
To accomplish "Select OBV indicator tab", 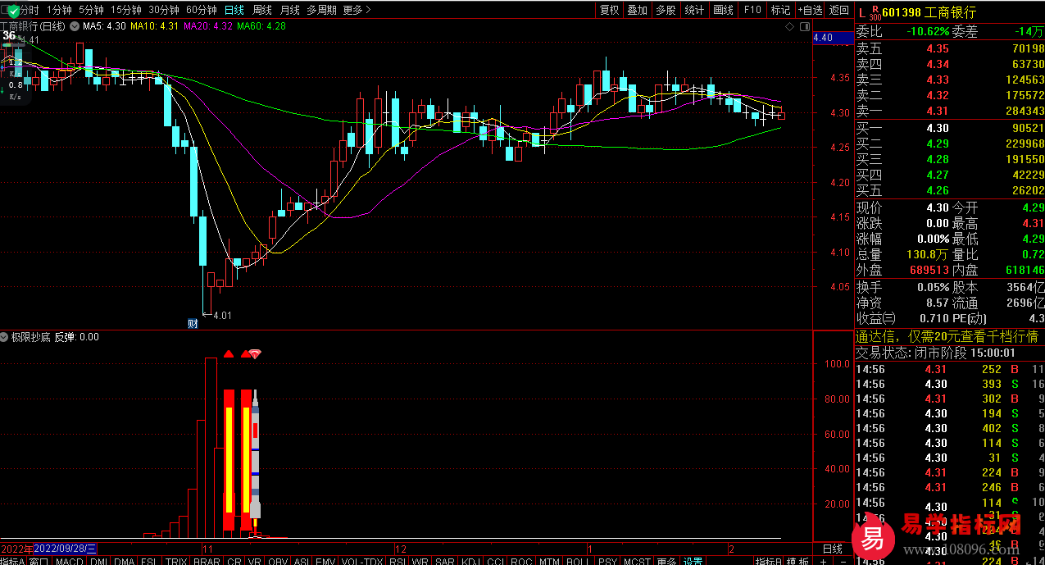I will click(279, 561).
